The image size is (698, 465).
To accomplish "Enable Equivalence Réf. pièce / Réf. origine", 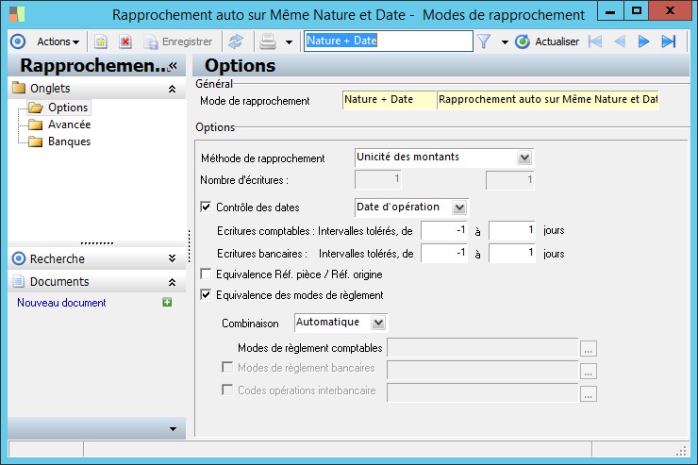I will [x=207, y=274].
